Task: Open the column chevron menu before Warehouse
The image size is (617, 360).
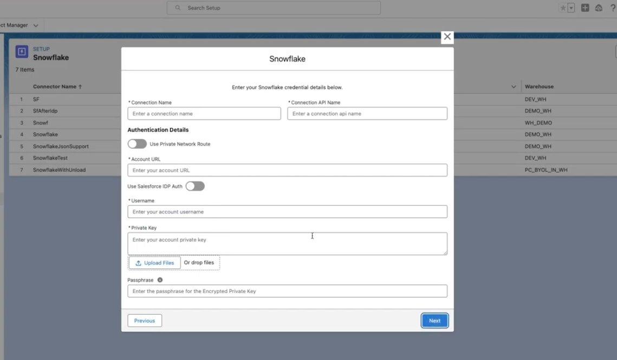Action: click(x=514, y=87)
